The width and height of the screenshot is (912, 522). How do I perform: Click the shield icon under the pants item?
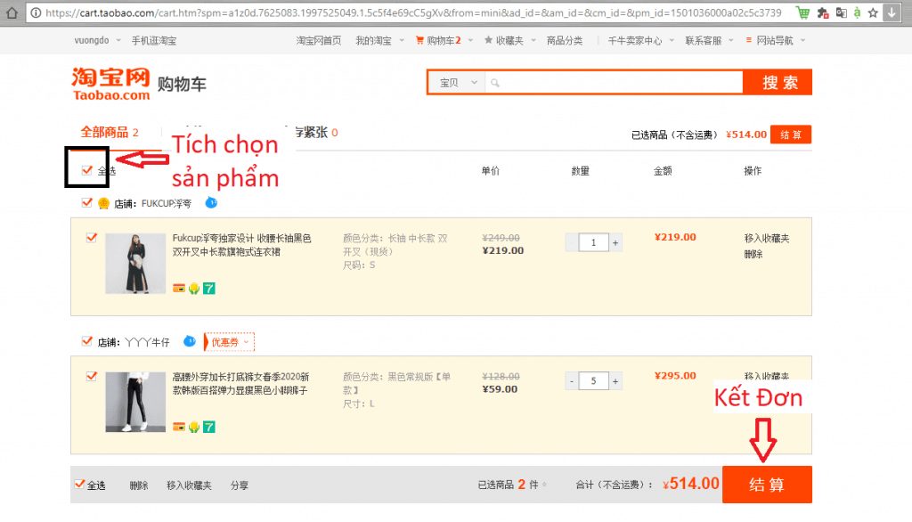click(193, 427)
